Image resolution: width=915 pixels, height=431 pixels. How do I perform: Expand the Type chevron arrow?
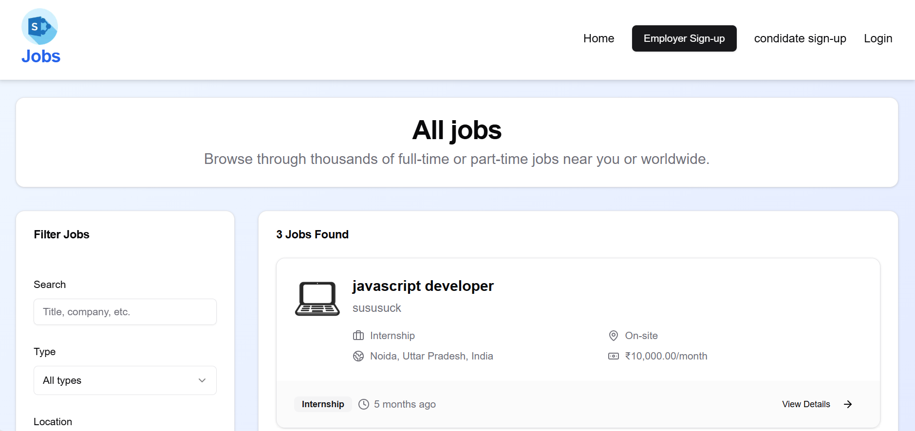tap(202, 380)
